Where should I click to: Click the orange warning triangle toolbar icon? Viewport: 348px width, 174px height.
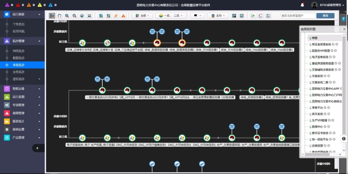click(x=124, y=16)
